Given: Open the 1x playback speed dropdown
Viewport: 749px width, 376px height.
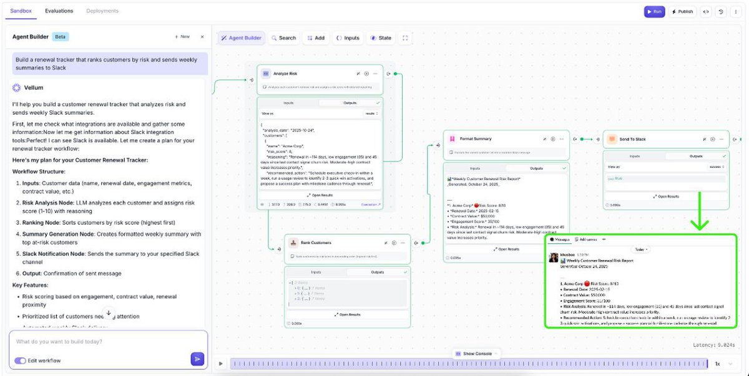Looking at the screenshot, I should (723, 364).
